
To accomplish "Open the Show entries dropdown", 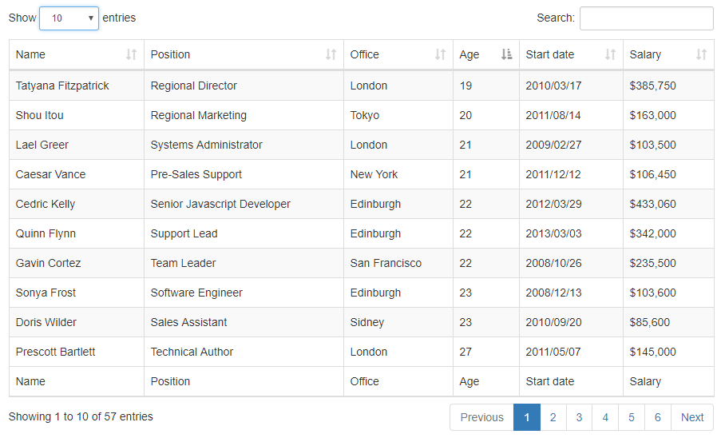I will (x=69, y=18).
